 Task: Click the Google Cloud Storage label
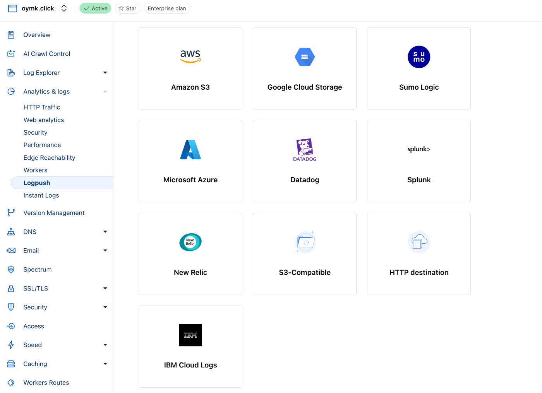pos(305,87)
